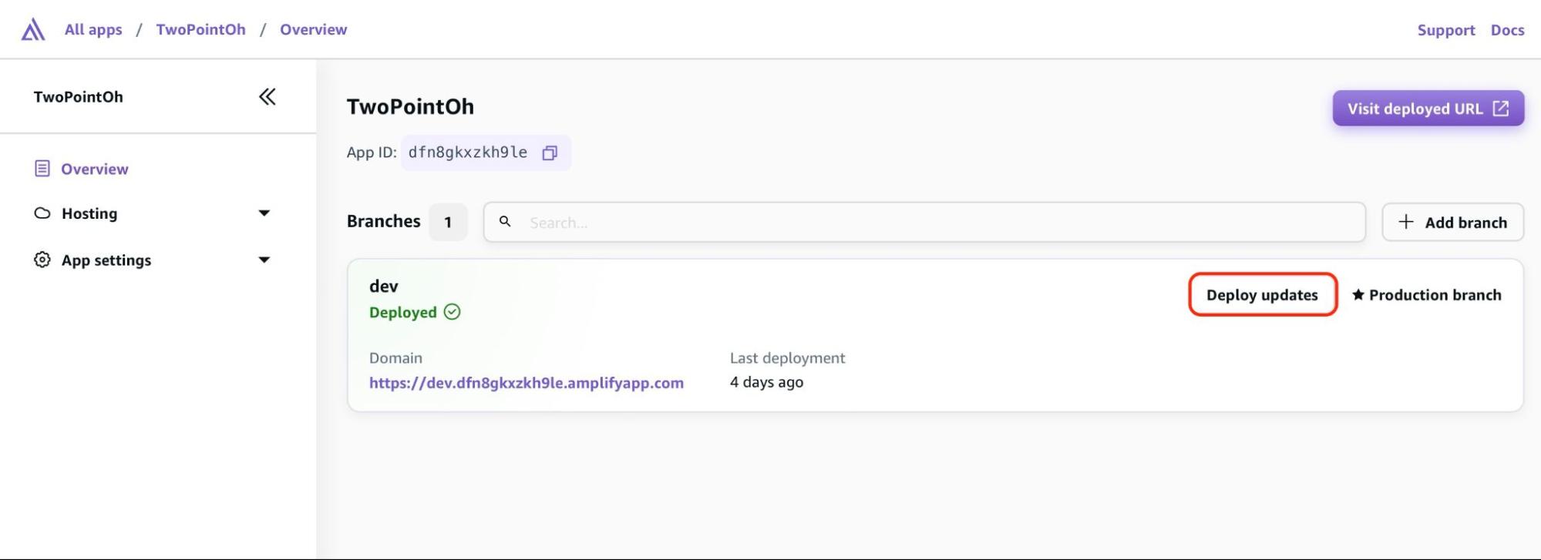Focus the branches Search field
The width and height of the screenshot is (1541, 560).
click(924, 222)
